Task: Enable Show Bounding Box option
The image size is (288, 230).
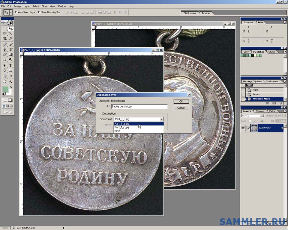Action: coord(39,12)
